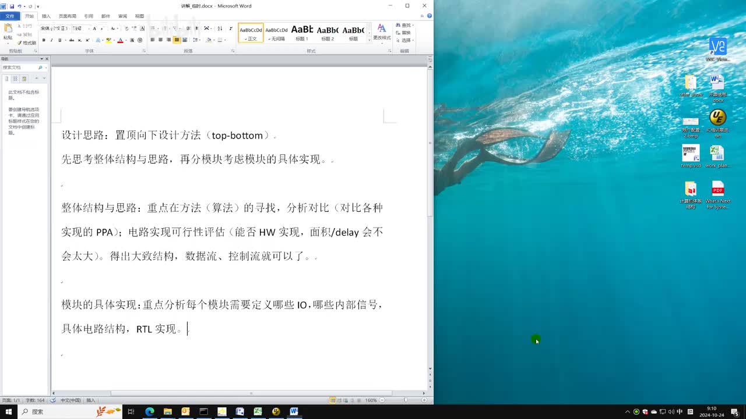This screenshot has height=419, width=746.
Task: Toggle character shading on text
Action: 132,40
